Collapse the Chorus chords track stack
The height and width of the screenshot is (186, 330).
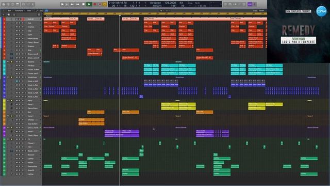8,128
